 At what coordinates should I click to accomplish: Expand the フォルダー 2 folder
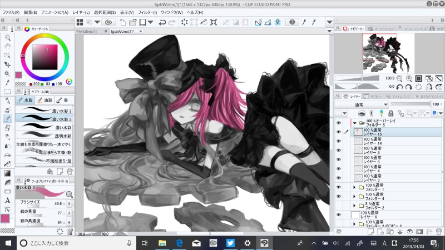pyautogui.click(x=354, y=206)
